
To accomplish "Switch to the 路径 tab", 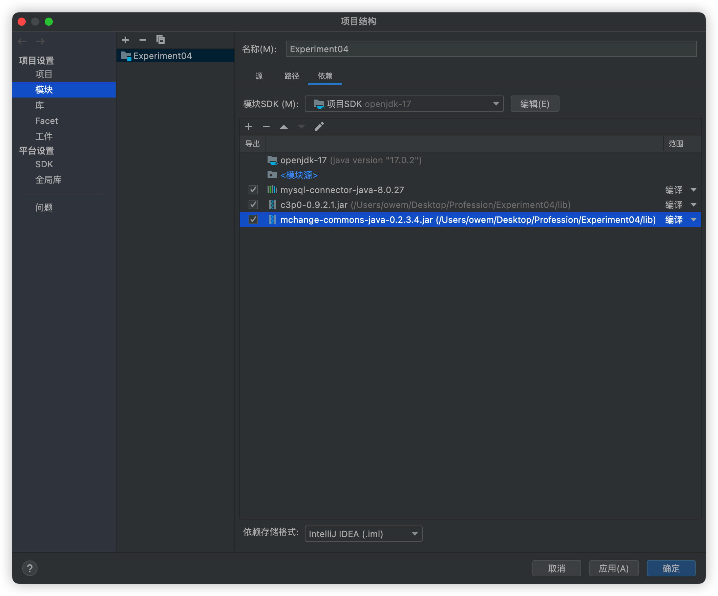I will pos(292,76).
